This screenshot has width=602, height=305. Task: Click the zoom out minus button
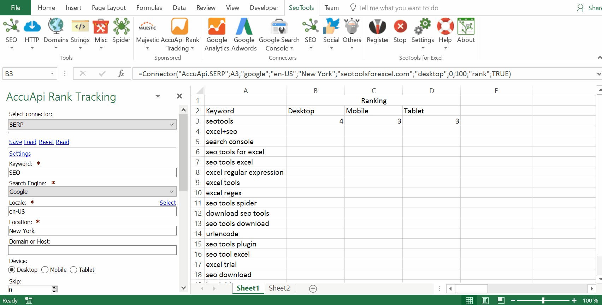point(513,300)
